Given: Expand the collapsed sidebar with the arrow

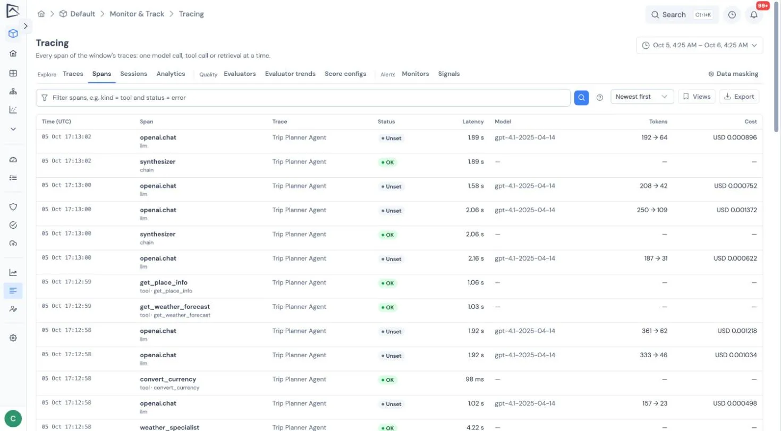Looking at the screenshot, I should tap(26, 26).
